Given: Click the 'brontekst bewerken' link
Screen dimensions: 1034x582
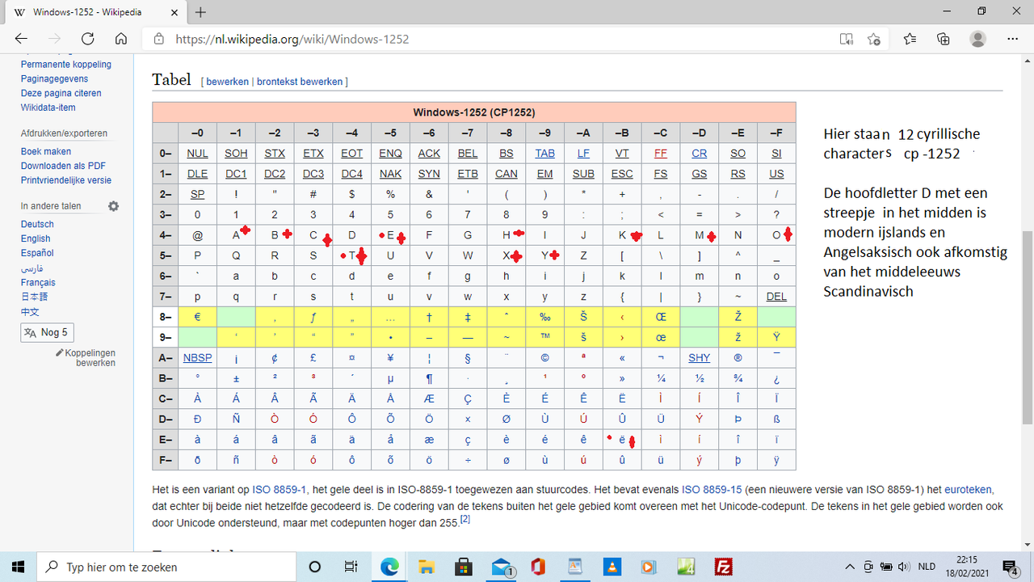Looking at the screenshot, I should coord(300,82).
